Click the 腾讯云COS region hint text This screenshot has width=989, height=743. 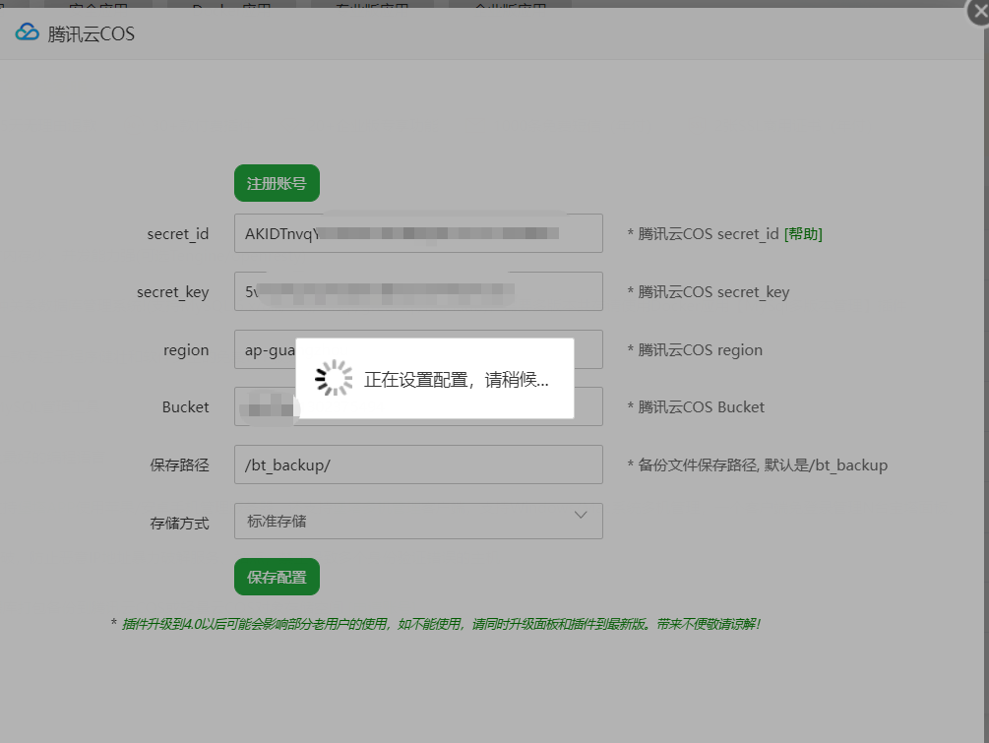[x=695, y=350]
